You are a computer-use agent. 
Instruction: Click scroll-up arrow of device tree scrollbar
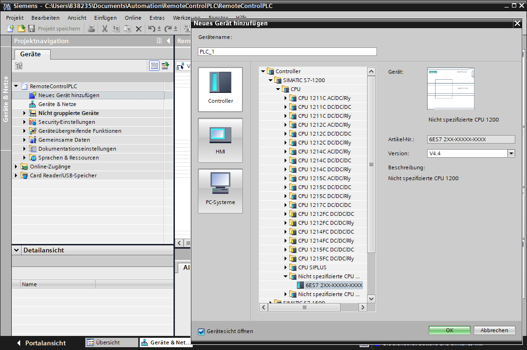point(371,71)
